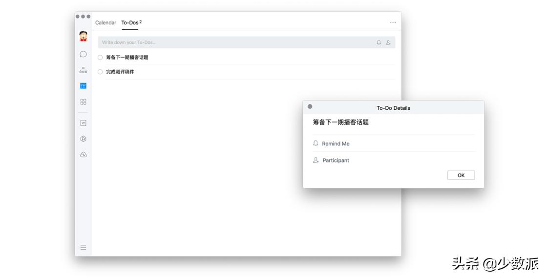Click the Participant option label
This screenshot has height=279, width=547.
(336, 160)
